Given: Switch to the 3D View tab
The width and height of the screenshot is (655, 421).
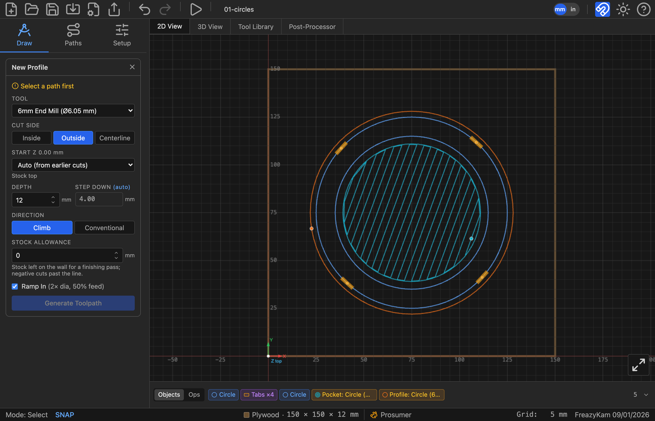Looking at the screenshot, I should tap(210, 27).
